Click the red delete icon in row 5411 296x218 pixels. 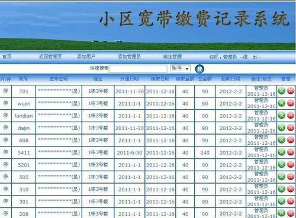pos(291,152)
